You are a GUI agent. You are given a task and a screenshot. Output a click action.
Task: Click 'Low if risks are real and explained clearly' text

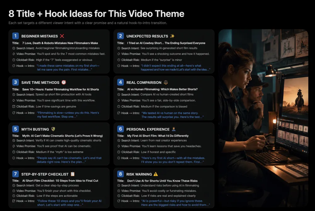point(168,196)
